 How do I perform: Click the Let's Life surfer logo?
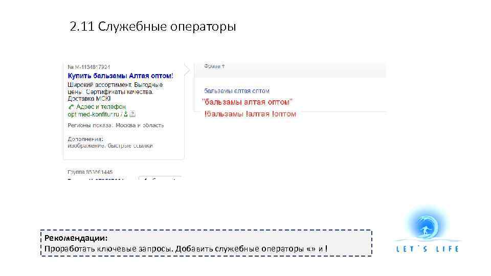click(x=427, y=230)
